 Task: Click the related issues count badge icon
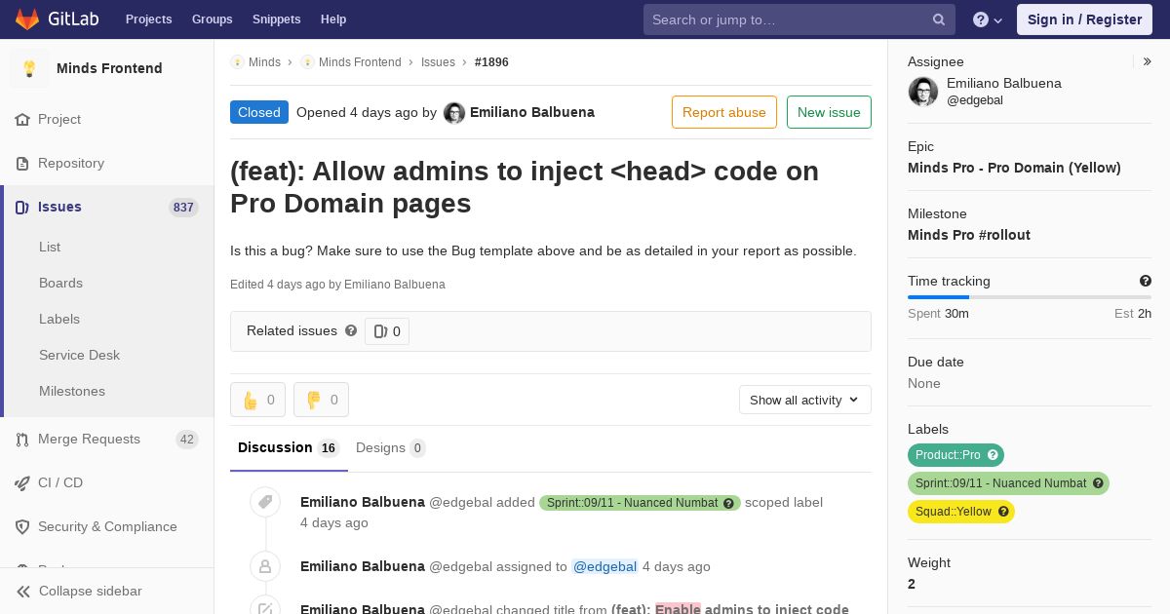coord(380,331)
